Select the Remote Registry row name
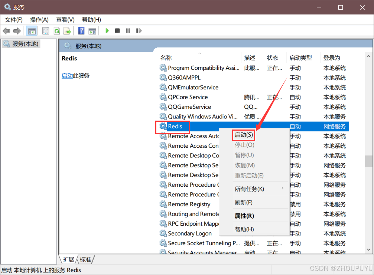374x275 pixels. point(189,204)
